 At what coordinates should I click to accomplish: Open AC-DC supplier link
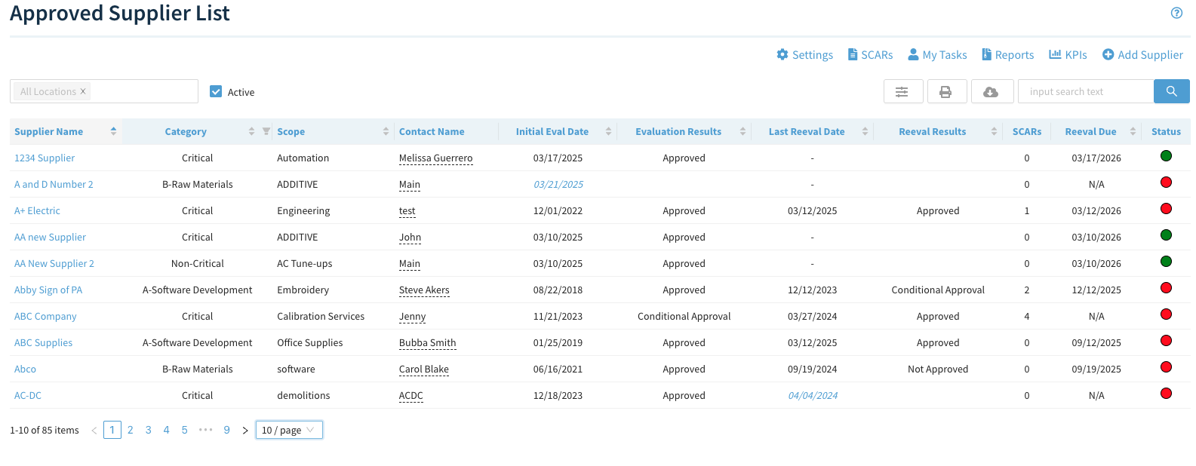pos(28,395)
